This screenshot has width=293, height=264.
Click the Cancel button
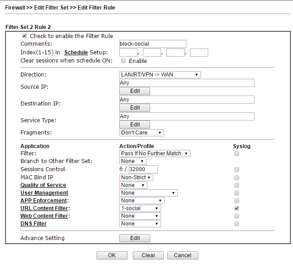pyautogui.click(x=183, y=255)
